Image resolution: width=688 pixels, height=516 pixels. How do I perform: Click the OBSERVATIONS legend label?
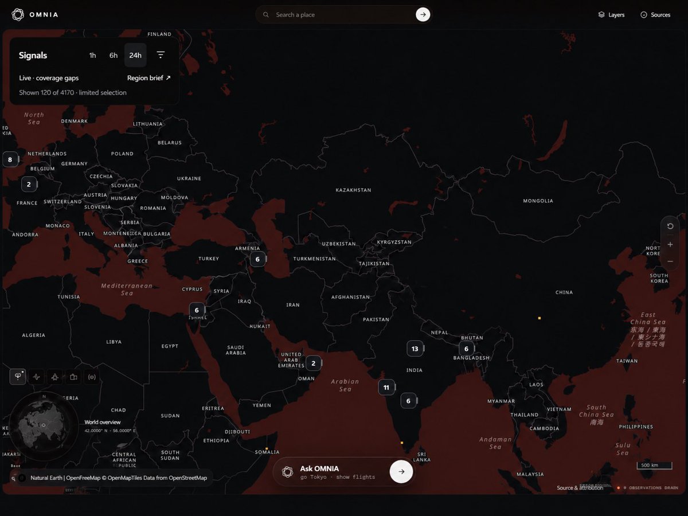point(645,488)
